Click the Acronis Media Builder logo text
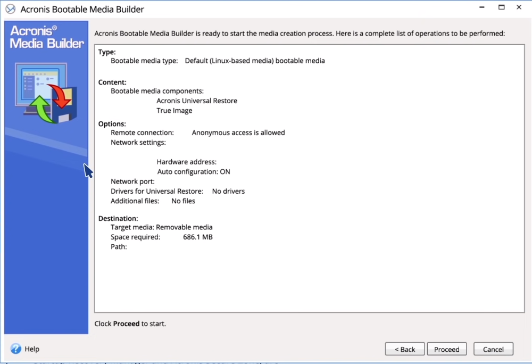532x364 pixels. (46, 37)
